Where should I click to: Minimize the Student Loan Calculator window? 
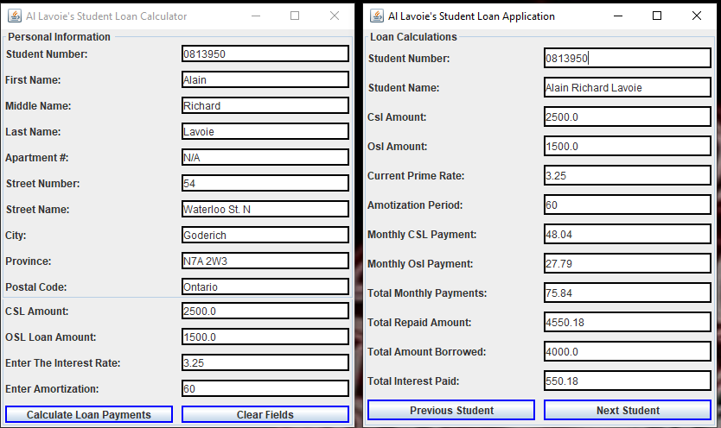[256, 16]
